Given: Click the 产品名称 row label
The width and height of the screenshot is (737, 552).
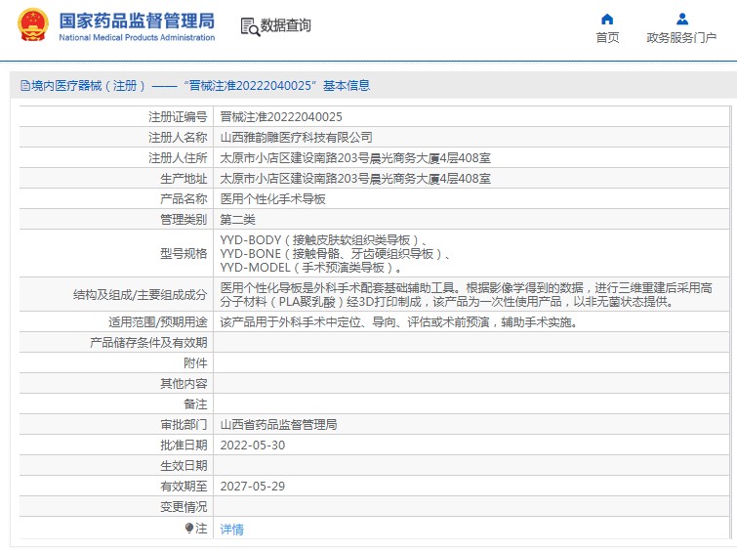Looking at the screenshot, I should (x=184, y=199).
